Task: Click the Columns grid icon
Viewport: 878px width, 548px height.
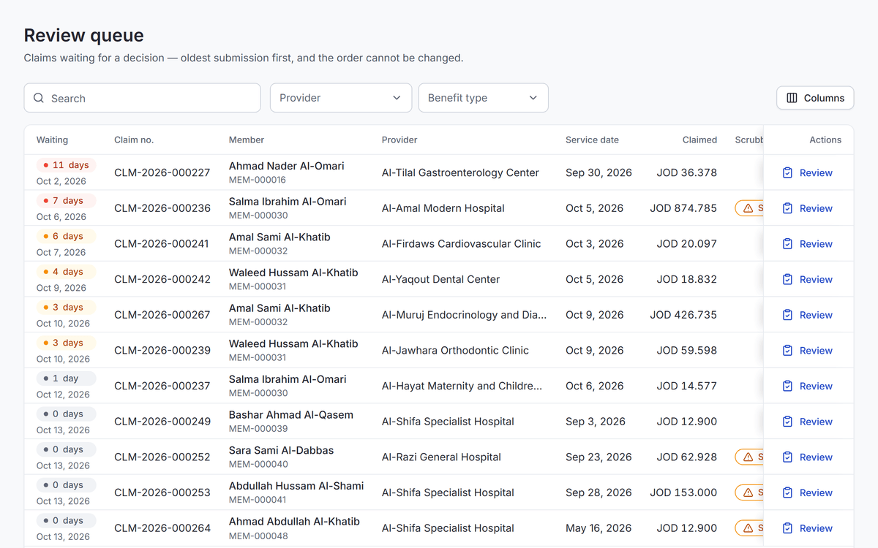Action: (792, 98)
